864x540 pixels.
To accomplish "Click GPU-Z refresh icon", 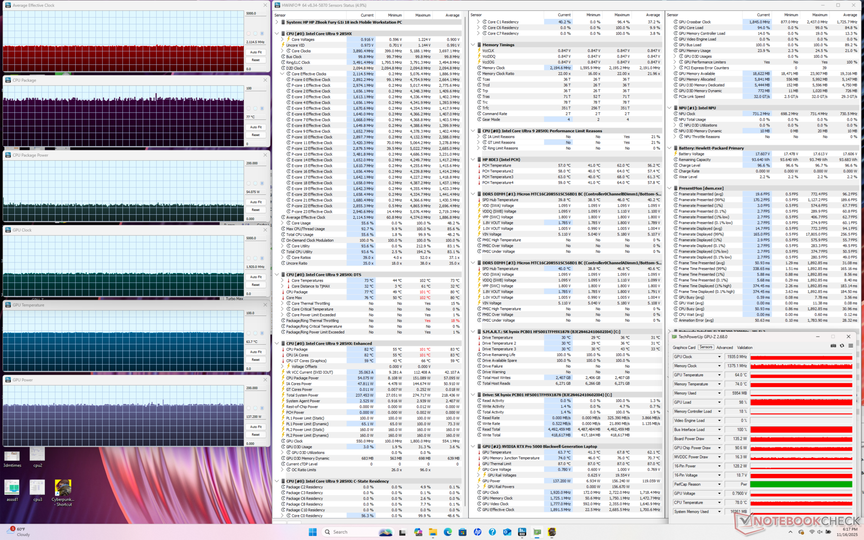I will [842, 346].
